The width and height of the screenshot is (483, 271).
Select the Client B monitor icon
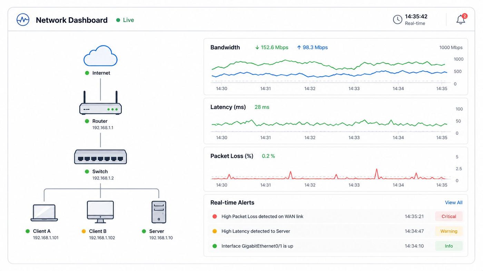click(100, 212)
